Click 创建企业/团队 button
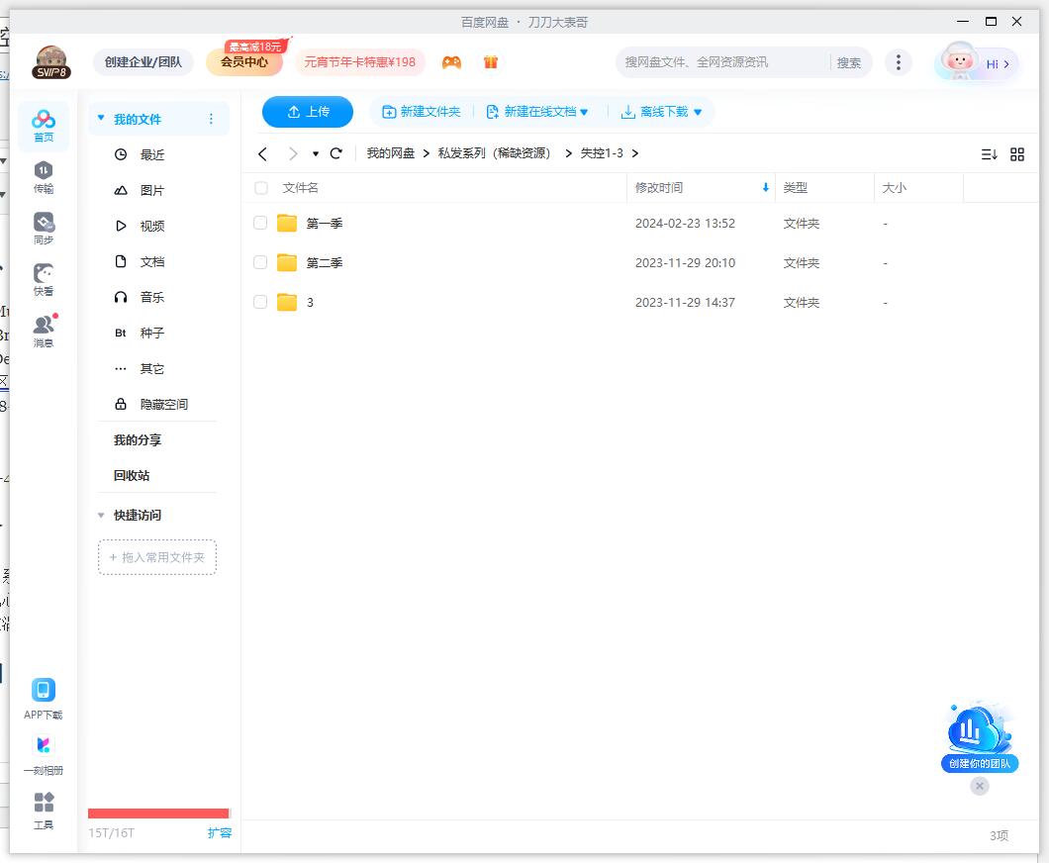This screenshot has width=1049, height=863. 143,62
